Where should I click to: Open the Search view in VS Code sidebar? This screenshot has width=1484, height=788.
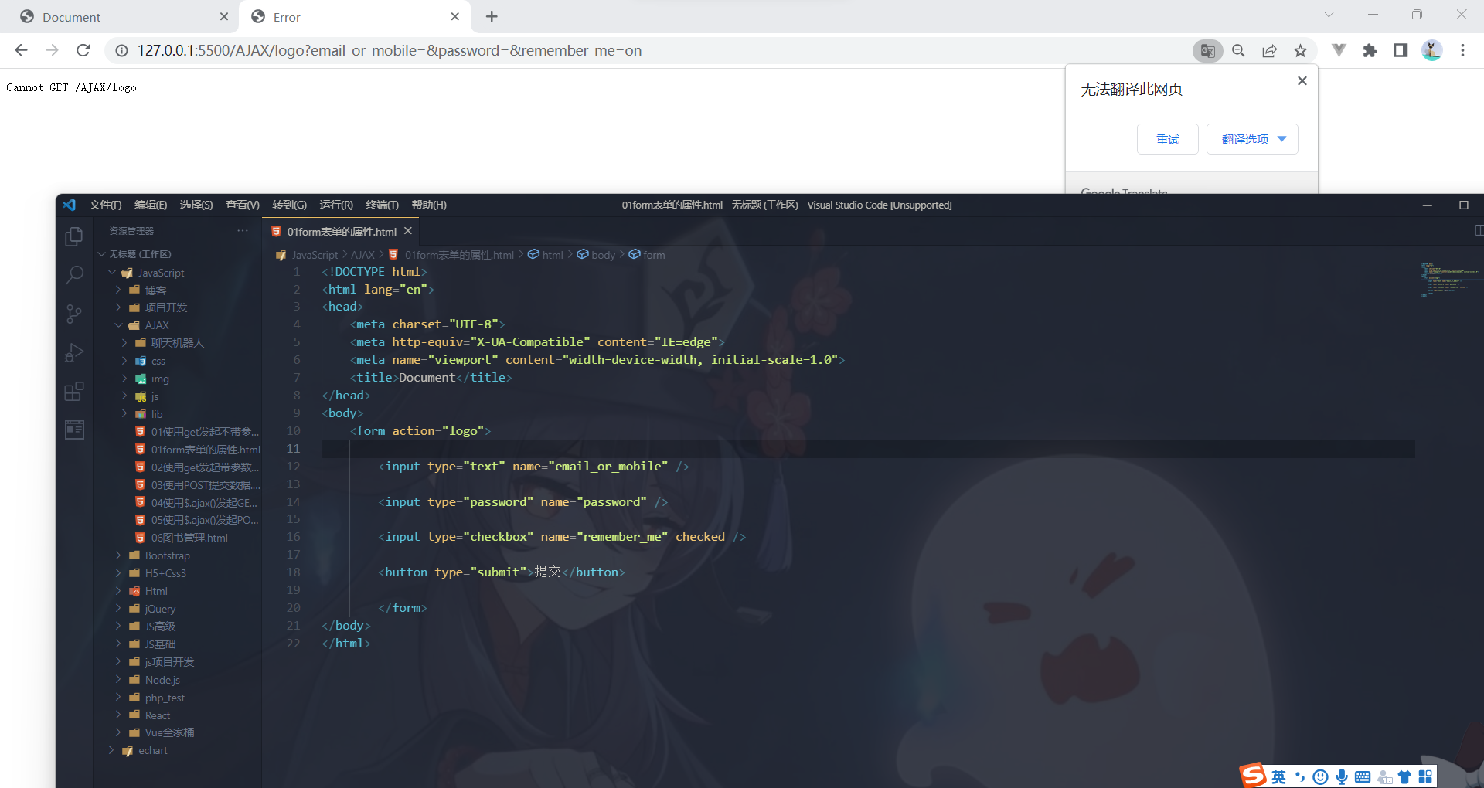point(73,275)
